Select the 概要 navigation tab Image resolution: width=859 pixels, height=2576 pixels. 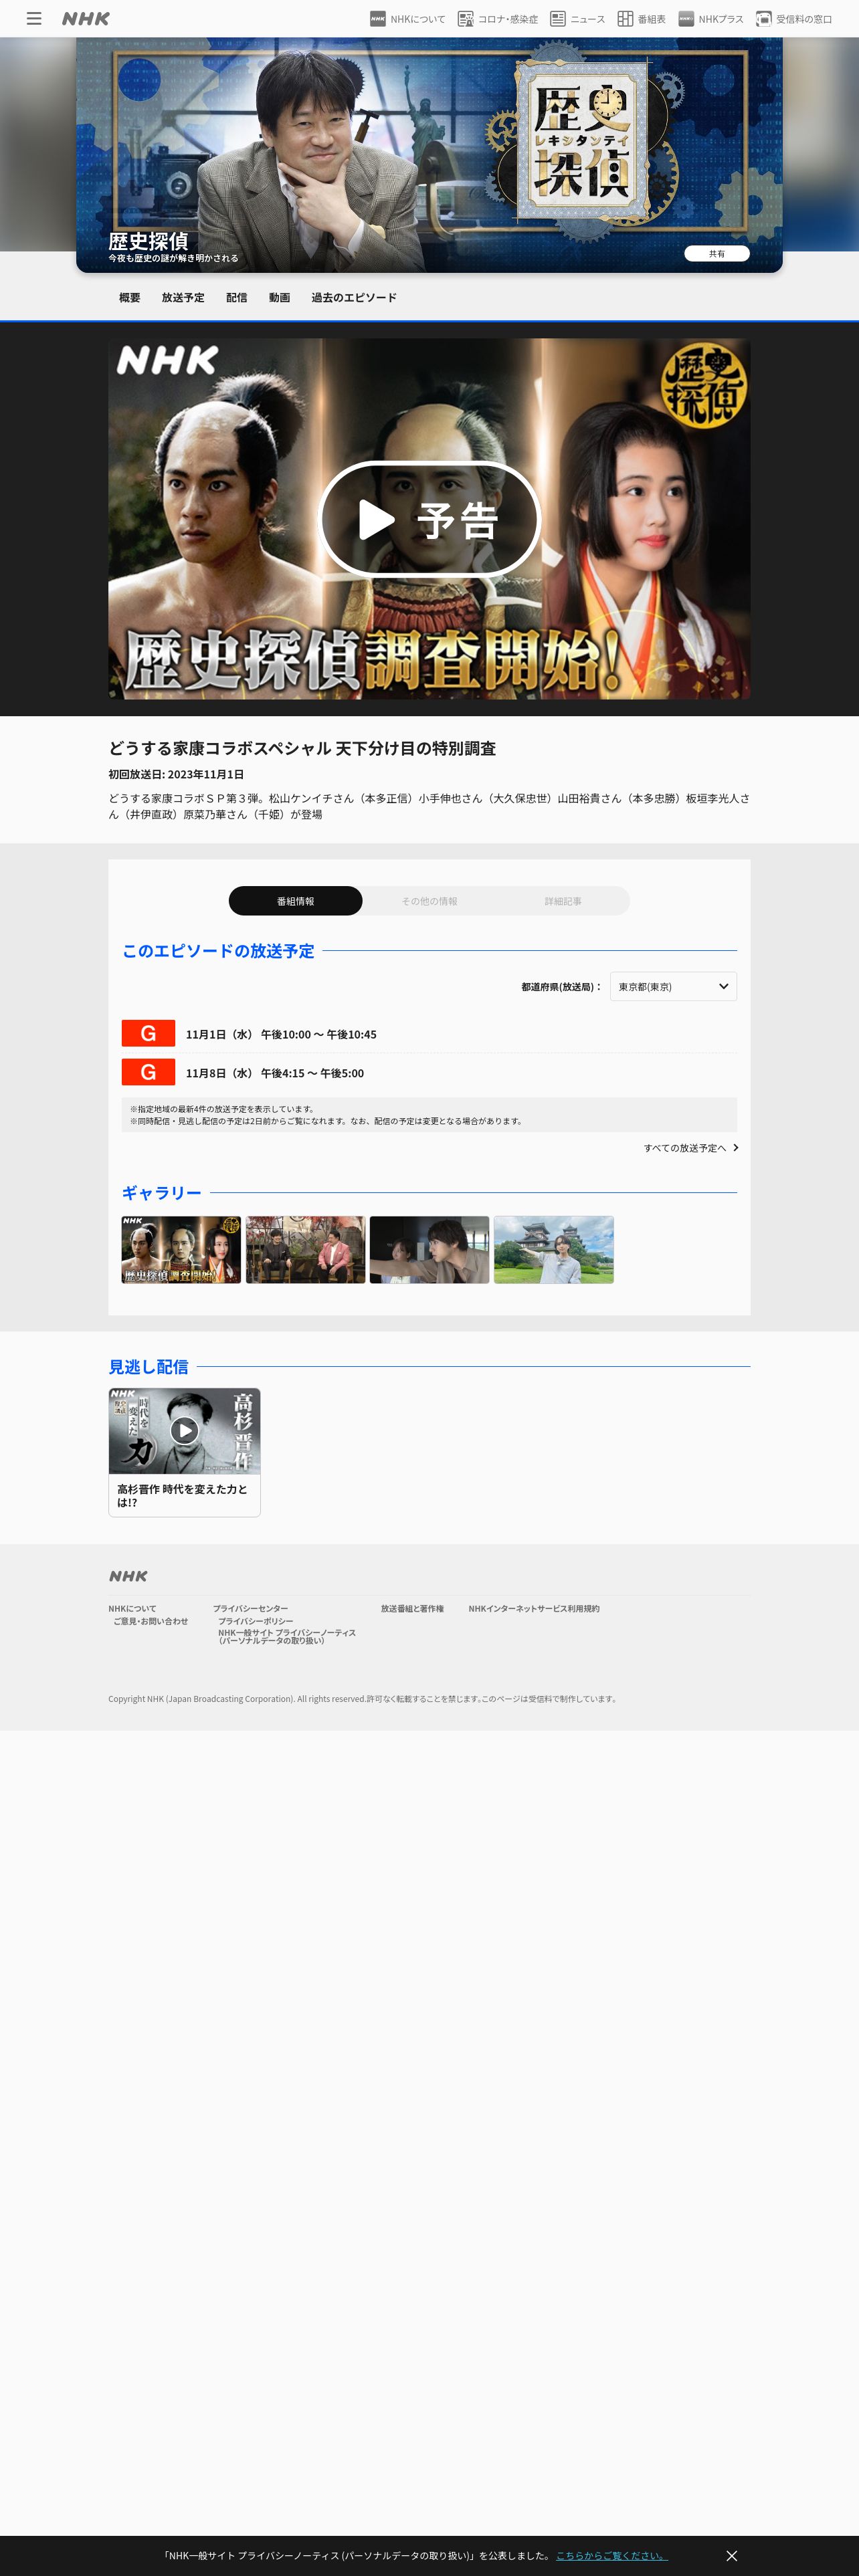[130, 297]
